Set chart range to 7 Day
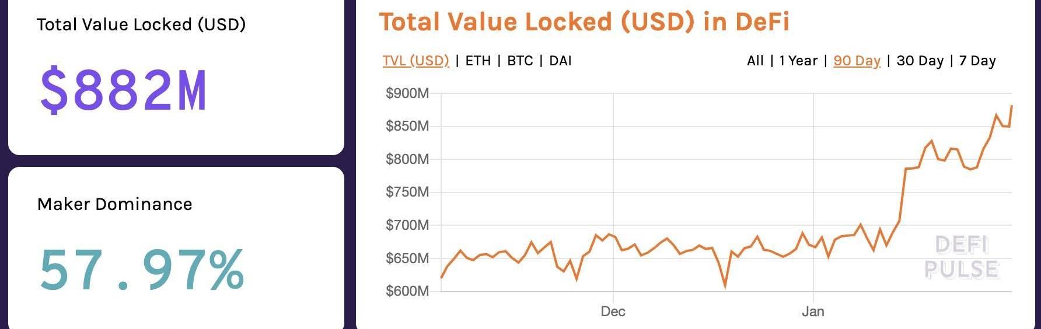 click(977, 61)
